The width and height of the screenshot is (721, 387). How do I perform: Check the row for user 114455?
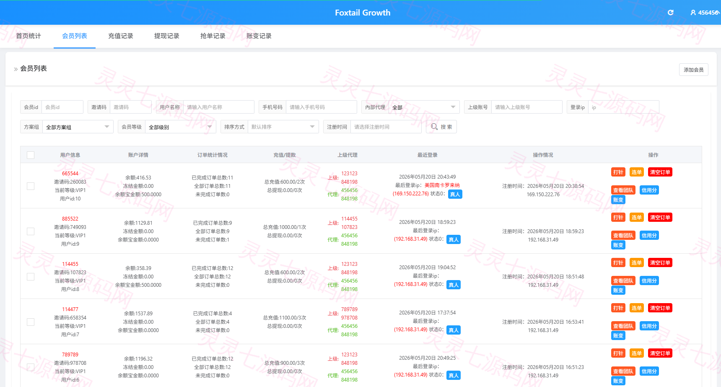(31, 276)
